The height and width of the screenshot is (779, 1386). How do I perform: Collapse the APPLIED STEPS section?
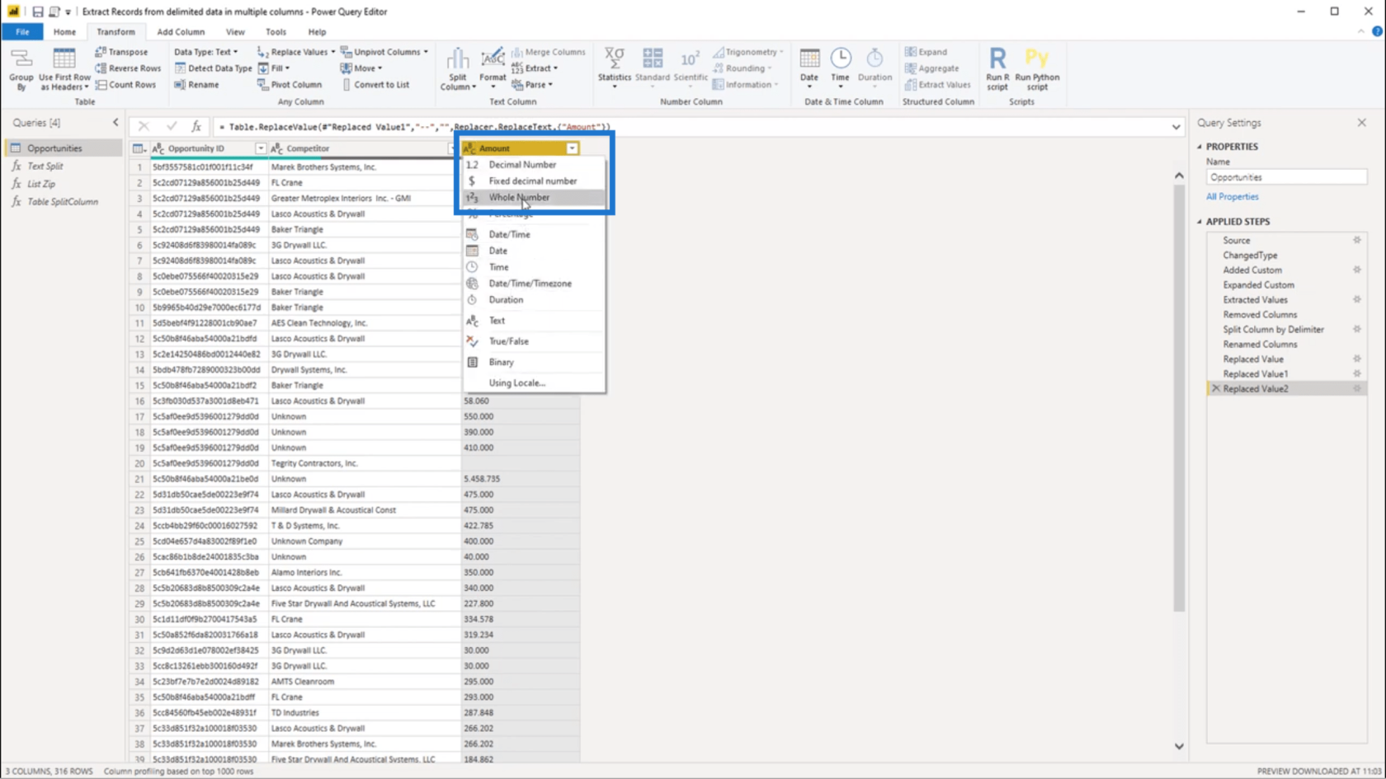pos(1200,222)
